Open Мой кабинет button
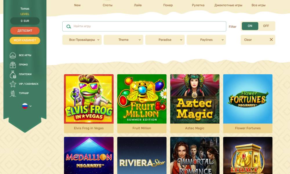Viewport: 290px width, 174px height. pyautogui.click(x=25, y=40)
